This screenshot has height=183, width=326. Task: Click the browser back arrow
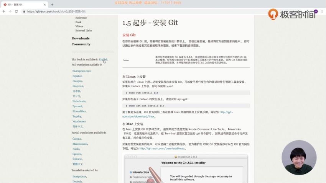4,11
